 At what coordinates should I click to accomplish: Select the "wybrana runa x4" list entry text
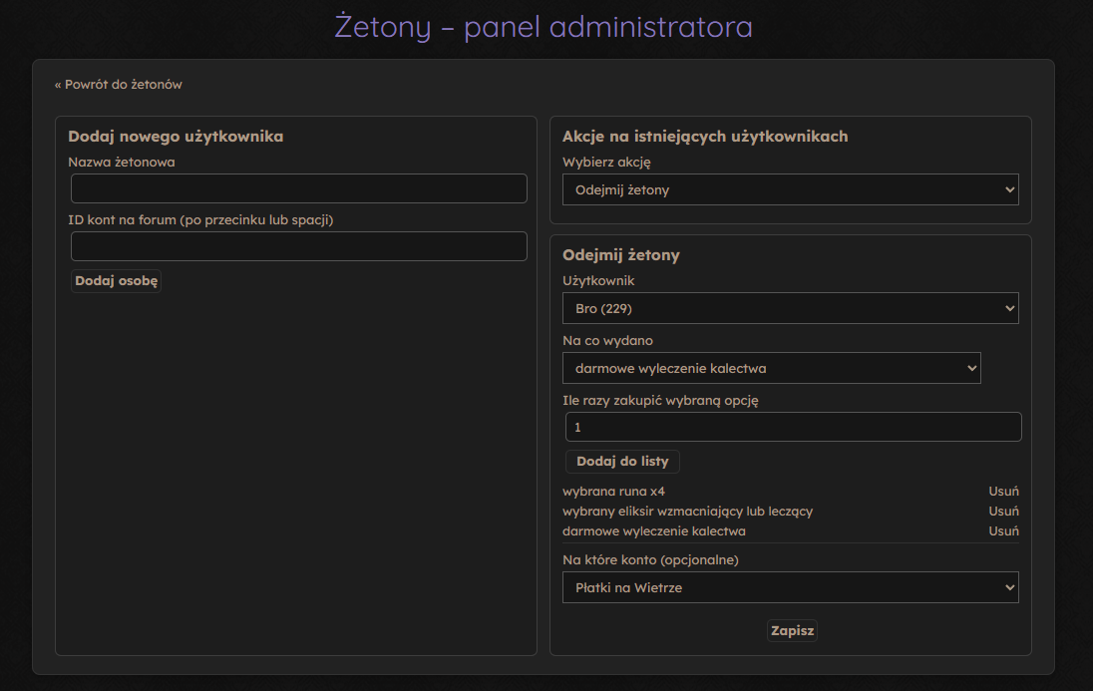(613, 492)
